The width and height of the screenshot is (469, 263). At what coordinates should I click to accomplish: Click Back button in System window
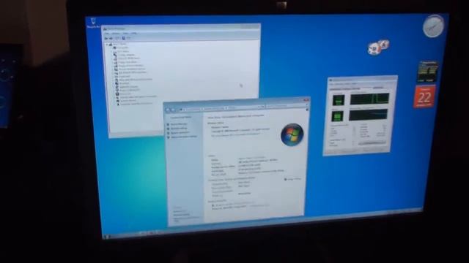[168, 110]
